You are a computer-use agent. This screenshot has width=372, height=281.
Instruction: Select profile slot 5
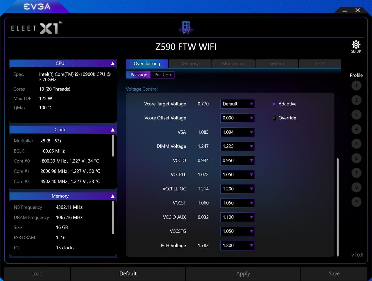coord(356,144)
